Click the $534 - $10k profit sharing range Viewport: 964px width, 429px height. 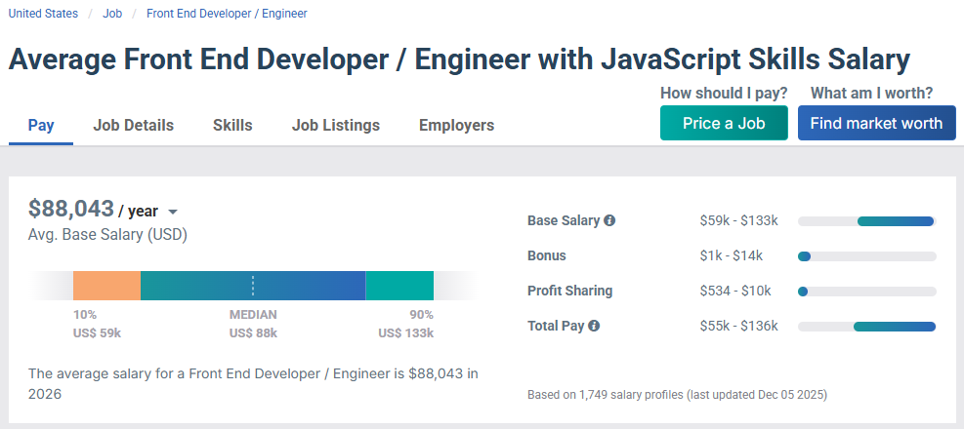735,291
